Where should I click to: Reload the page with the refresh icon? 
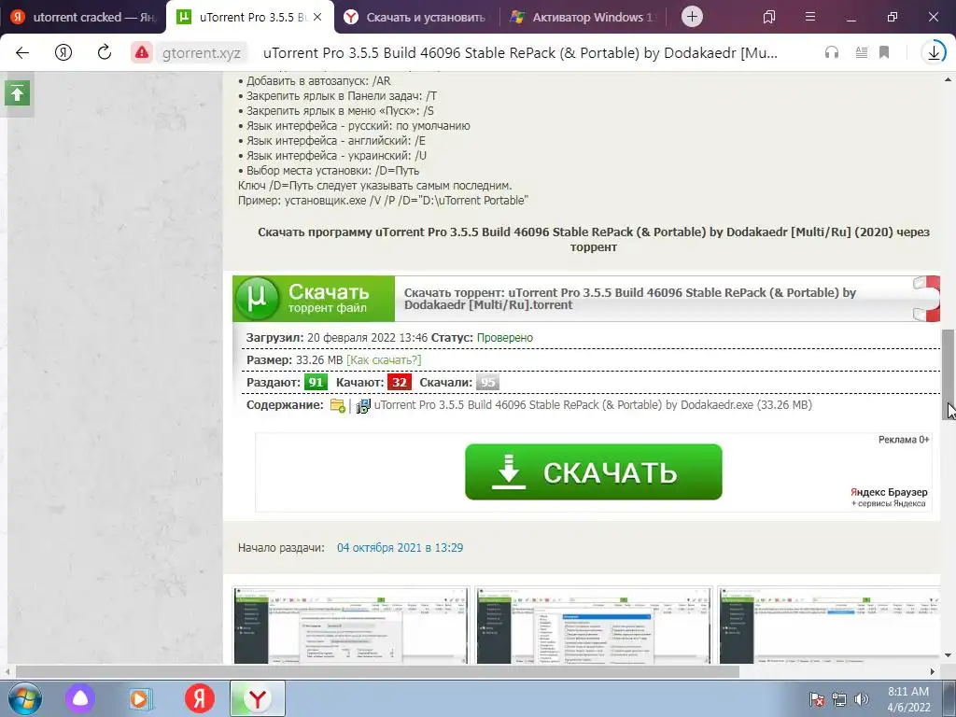pyautogui.click(x=105, y=52)
